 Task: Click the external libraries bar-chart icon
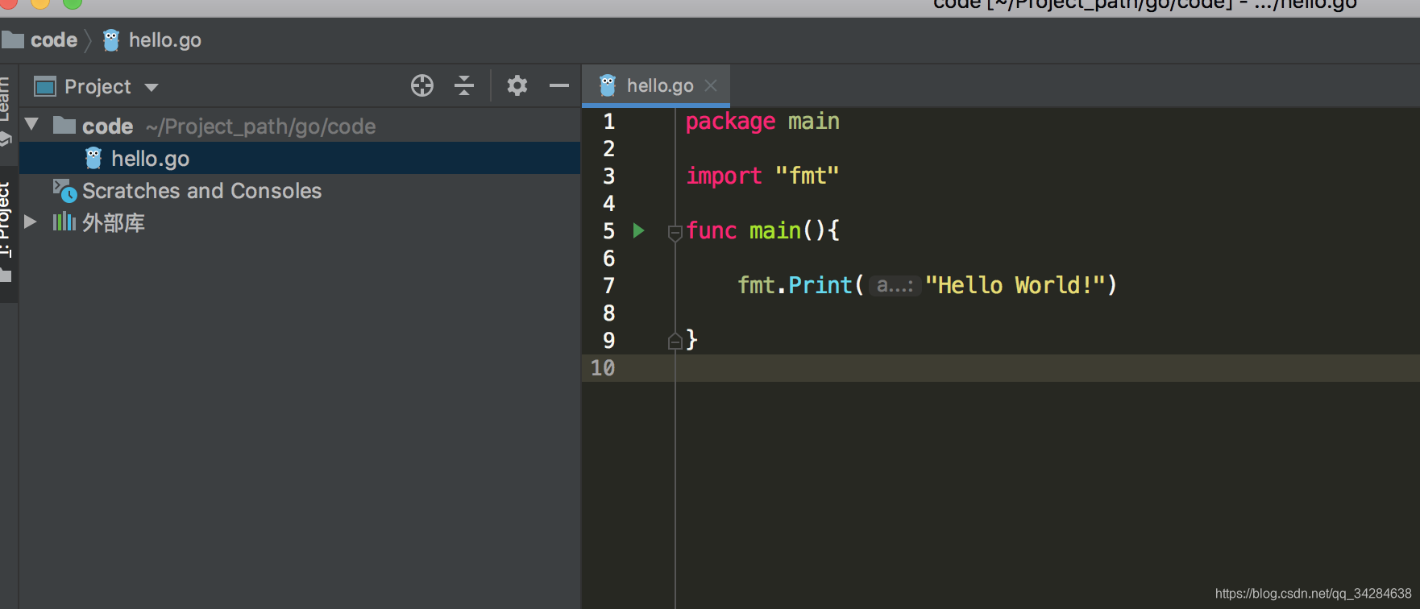64,222
